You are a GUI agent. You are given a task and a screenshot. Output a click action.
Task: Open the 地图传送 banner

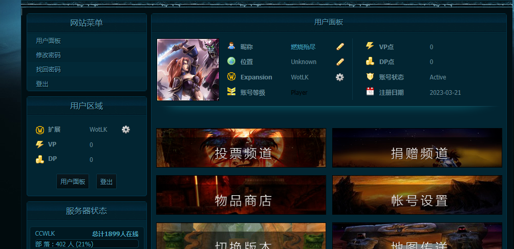click(417, 236)
